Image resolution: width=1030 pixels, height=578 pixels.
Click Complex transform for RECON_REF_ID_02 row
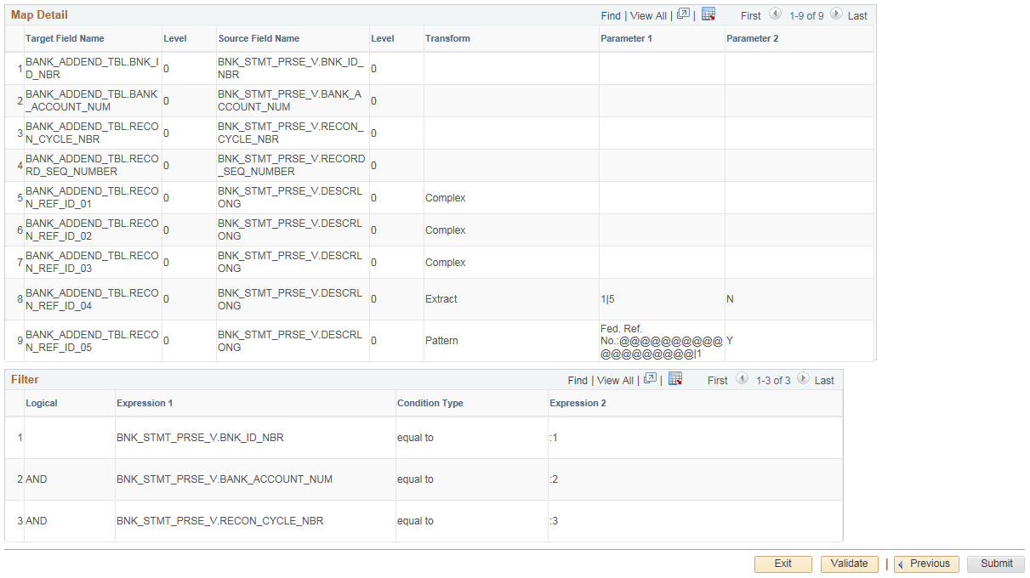click(x=446, y=230)
